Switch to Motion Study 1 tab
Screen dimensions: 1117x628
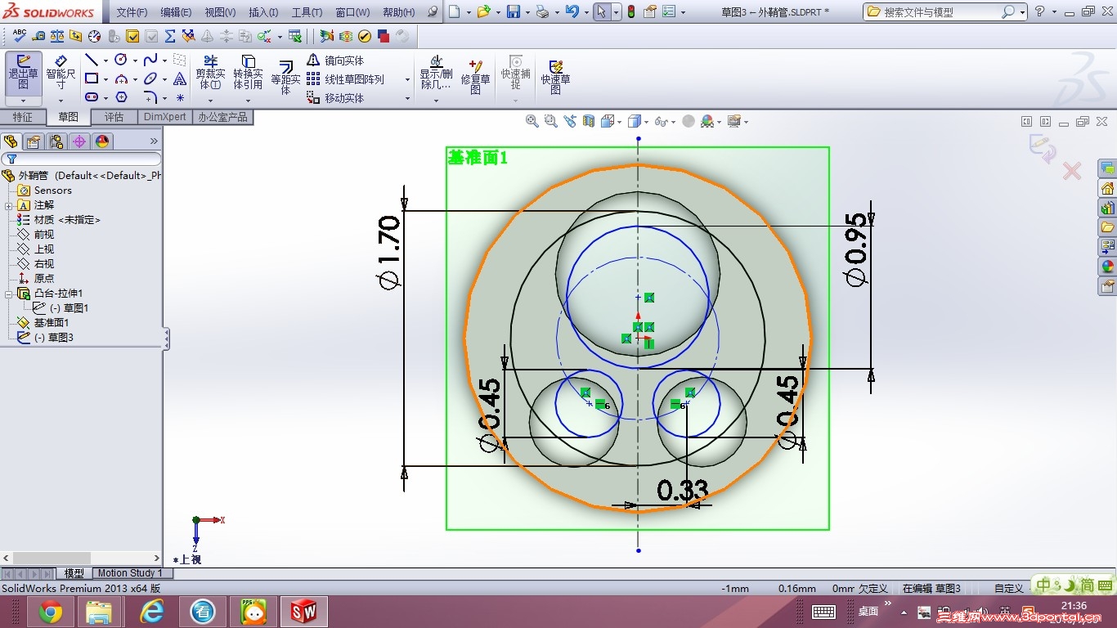point(130,573)
